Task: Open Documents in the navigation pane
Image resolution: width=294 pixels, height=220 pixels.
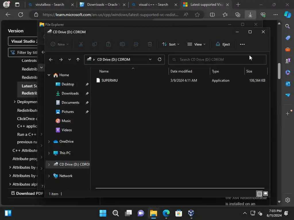Action: click(70, 103)
